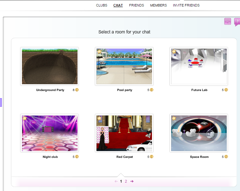Screen dimensions: 240x191
Task: Click the price 5 for Space Room
Action: coord(223,157)
